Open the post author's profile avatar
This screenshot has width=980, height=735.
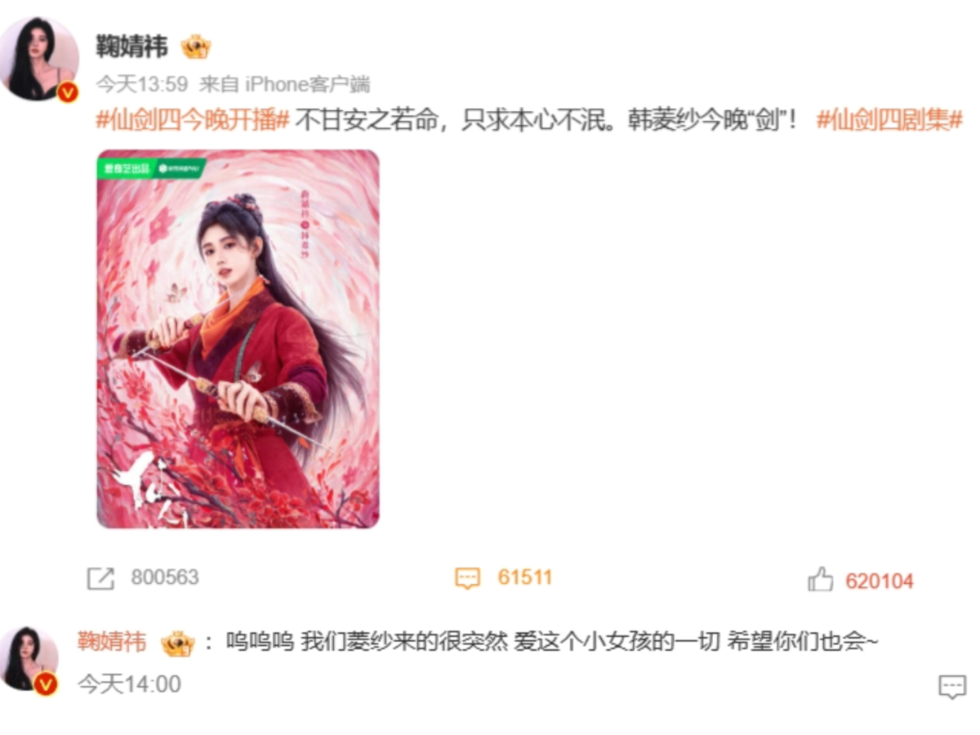click(x=41, y=57)
